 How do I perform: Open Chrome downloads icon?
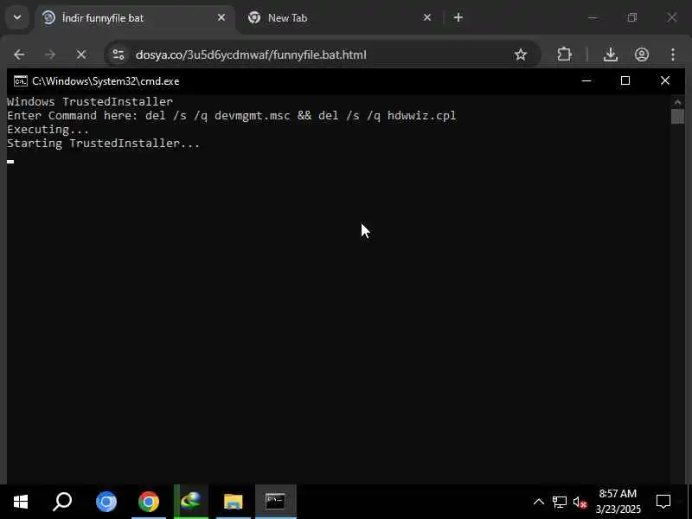(x=611, y=54)
